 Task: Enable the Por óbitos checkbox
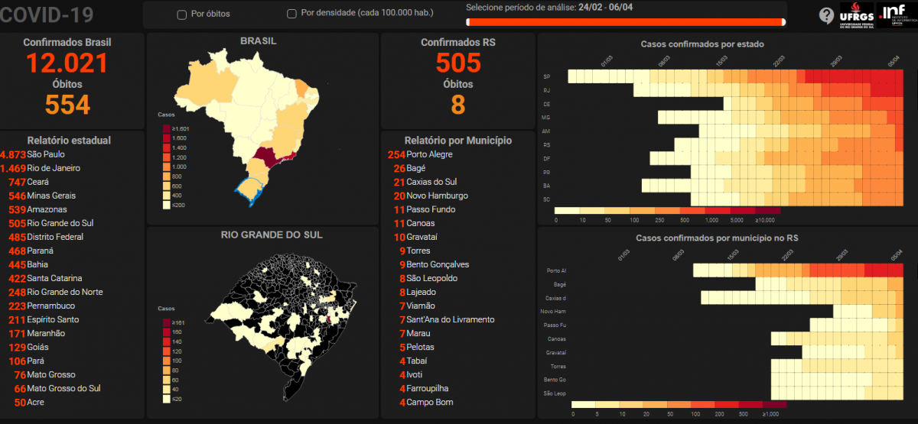[x=181, y=15]
